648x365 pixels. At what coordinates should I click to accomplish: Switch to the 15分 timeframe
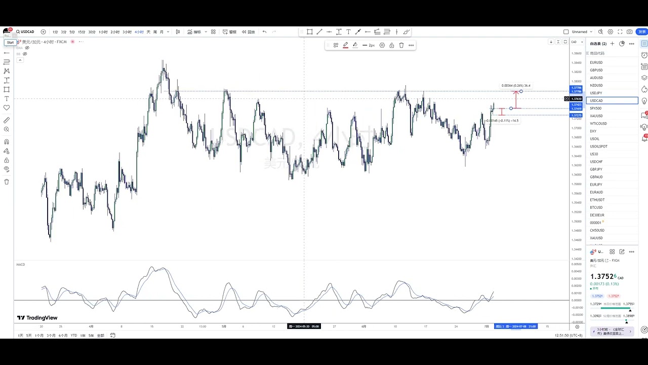[x=82, y=32]
